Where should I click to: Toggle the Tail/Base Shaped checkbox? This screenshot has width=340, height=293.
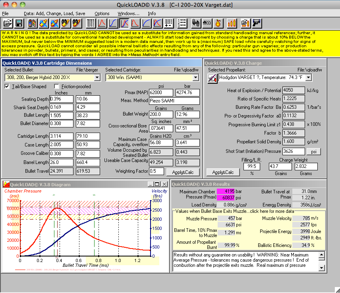point(7,87)
